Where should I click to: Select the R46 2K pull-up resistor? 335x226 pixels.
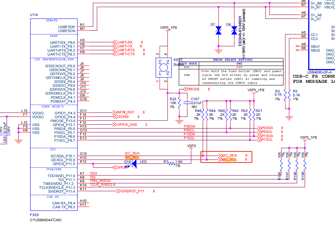pos(203,115)
